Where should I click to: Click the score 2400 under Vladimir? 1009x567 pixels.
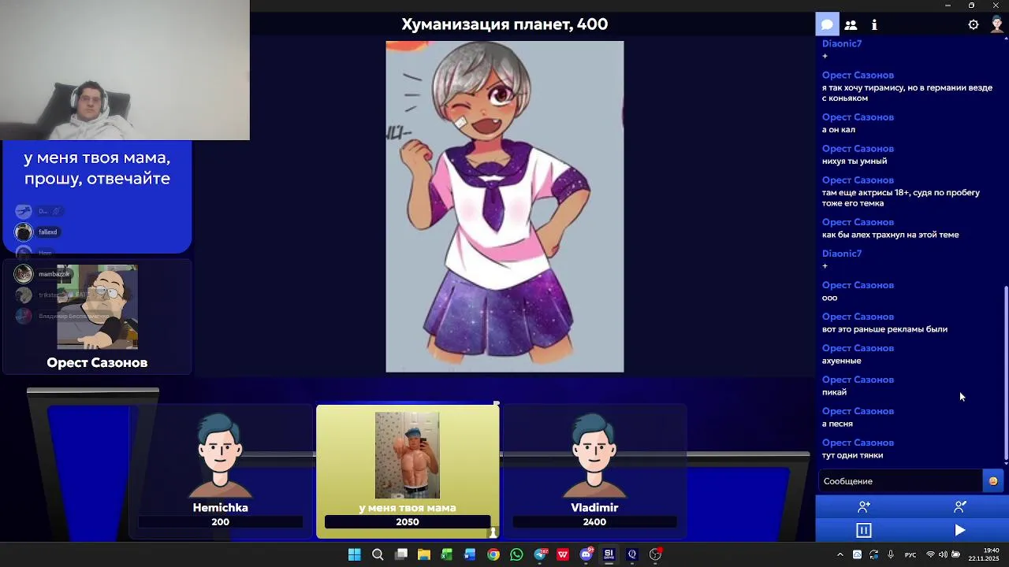[594, 522]
